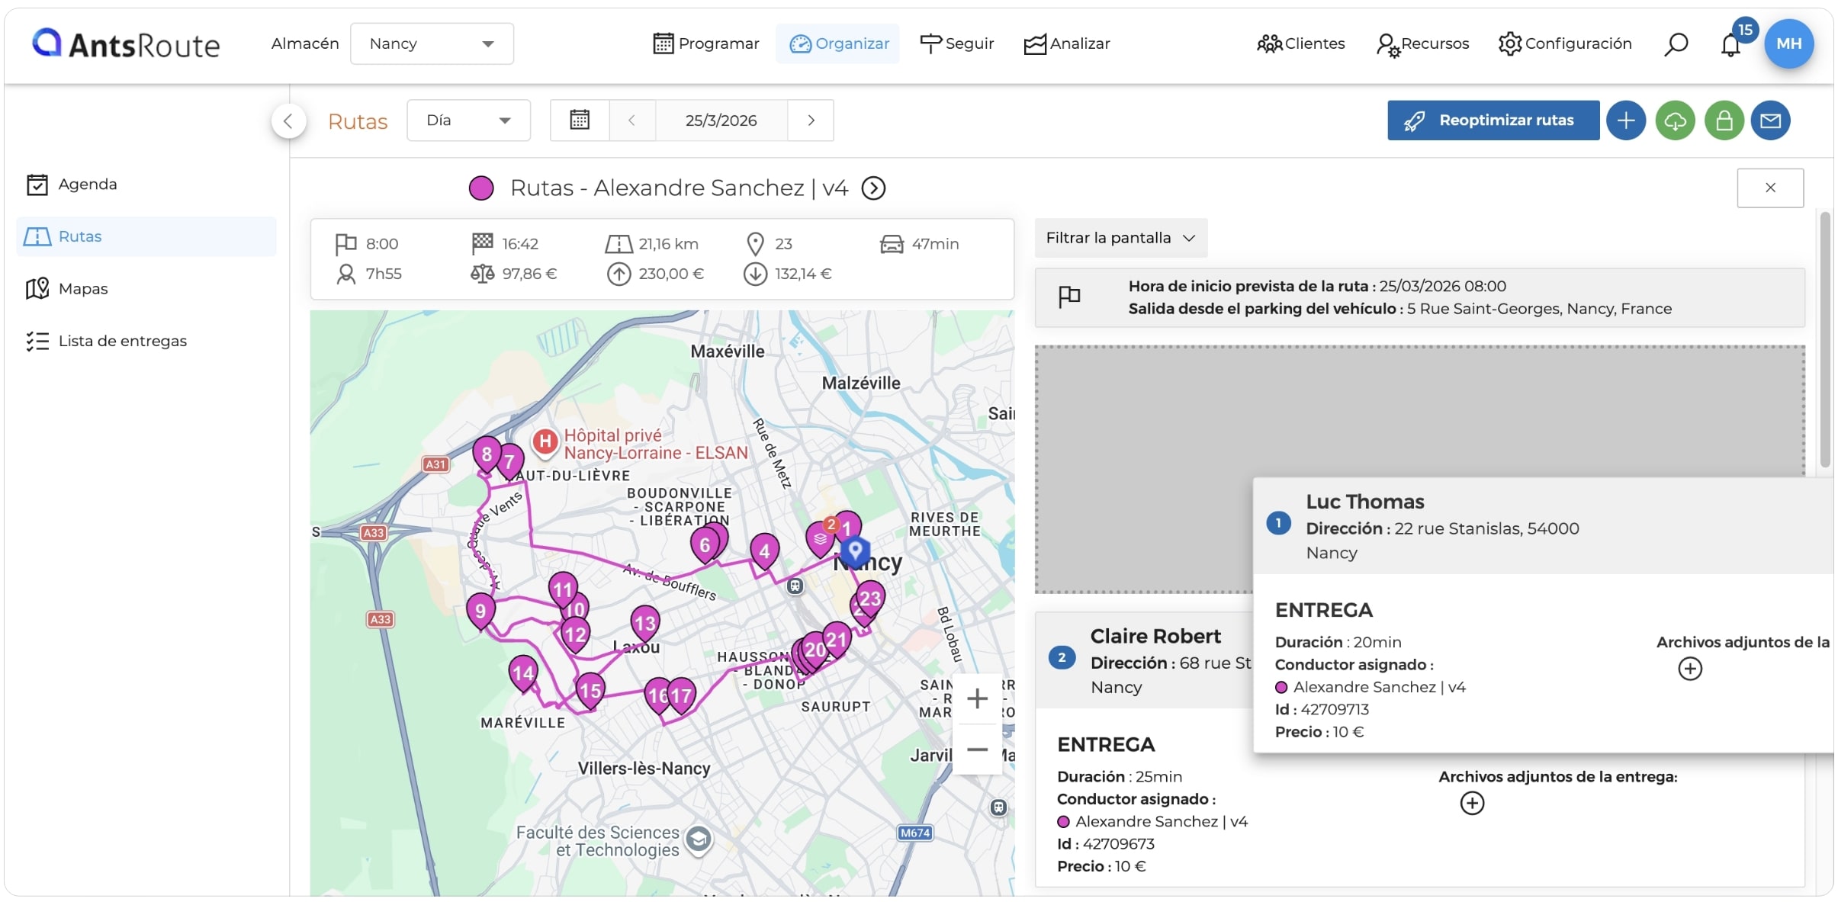Open the MH user avatar menu
The height and width of the screenshot is (902, 1838).
[1788, 43]
